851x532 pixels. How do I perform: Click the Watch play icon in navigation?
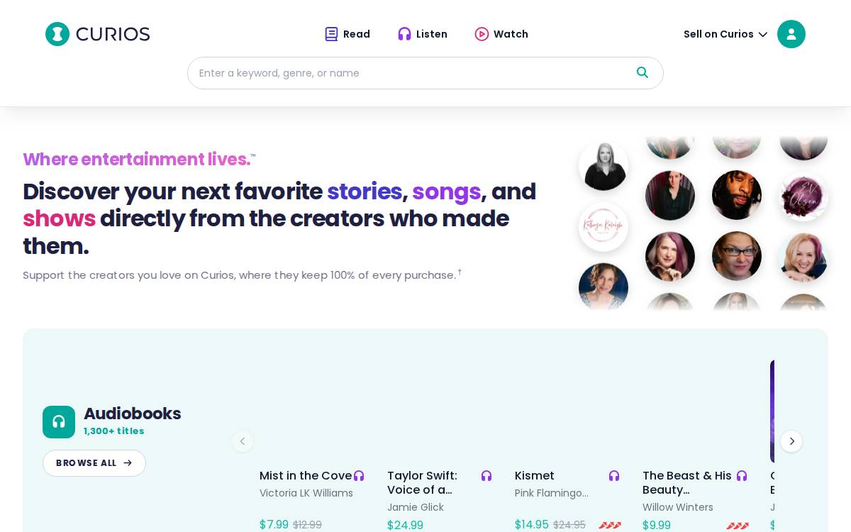482,34
